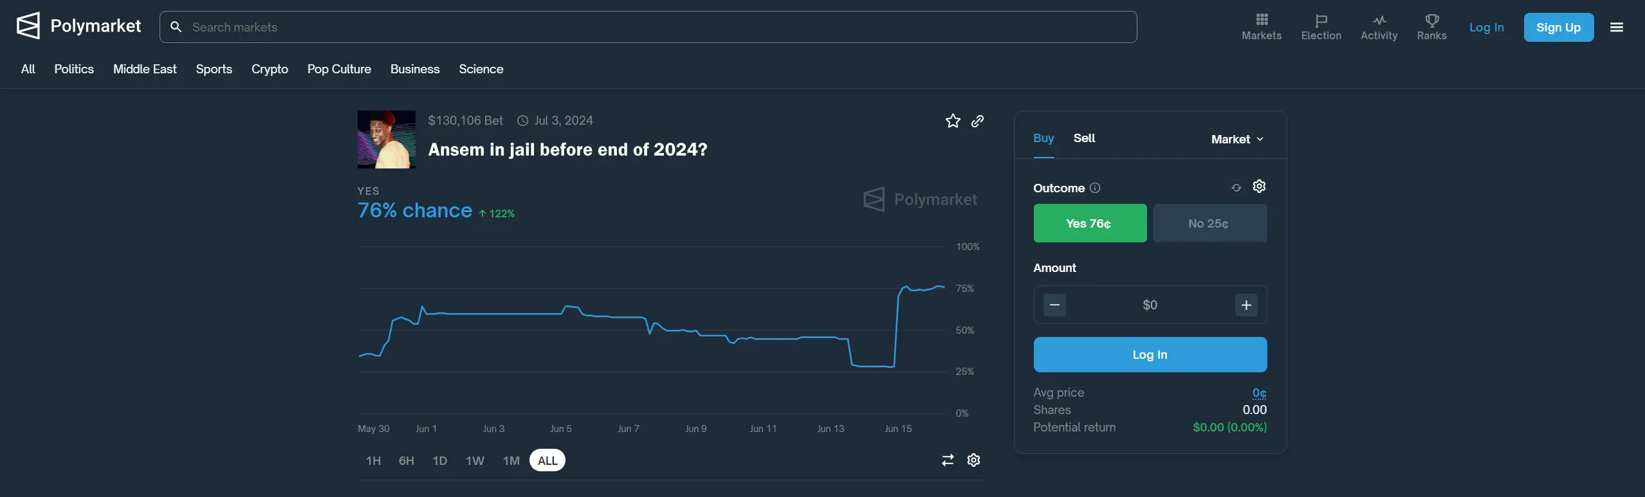Viewport: 1645px width, 497px height.
Task: Select the No 25¢ outcome
Action: 1209,223
